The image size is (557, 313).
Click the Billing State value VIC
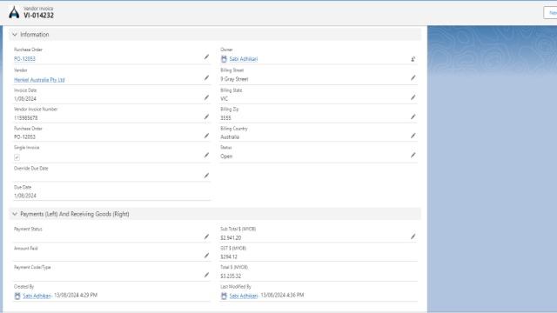(x=225, y=98)
